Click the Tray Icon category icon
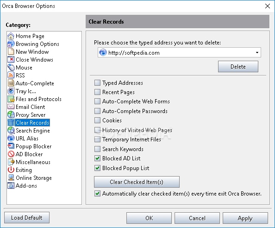 11,91
